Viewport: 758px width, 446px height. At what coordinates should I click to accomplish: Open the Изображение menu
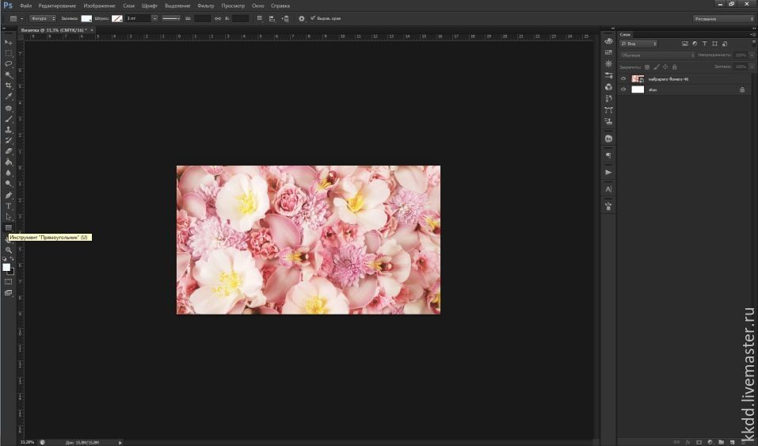click(99, 6)
